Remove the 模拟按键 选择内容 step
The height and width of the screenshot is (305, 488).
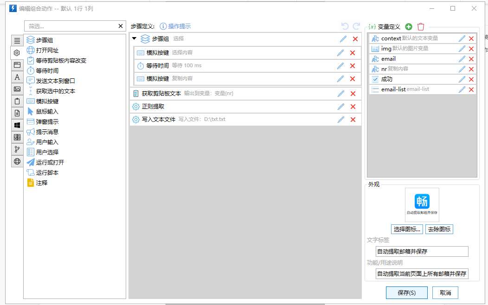point(352,53)
